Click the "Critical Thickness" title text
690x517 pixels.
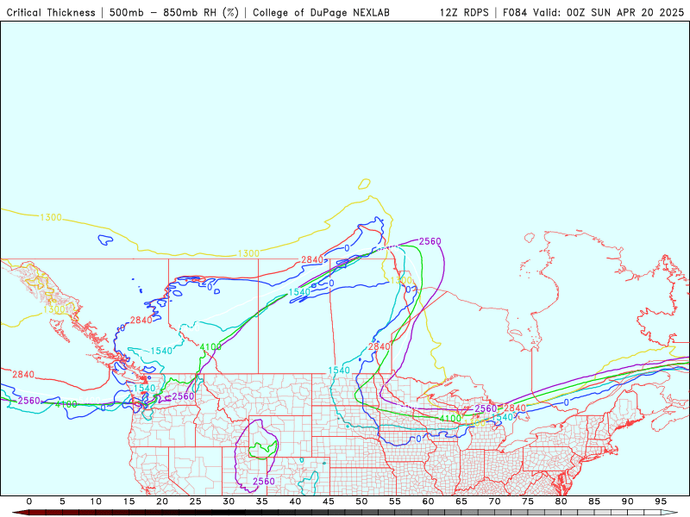click(x=51, y=12)
